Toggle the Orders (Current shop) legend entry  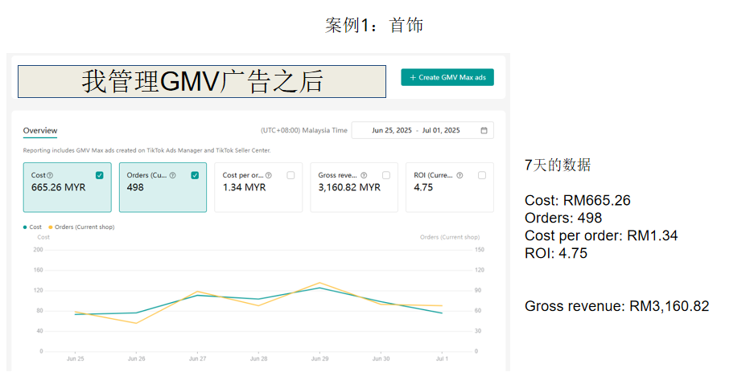pyautogui.click(x=81, y=227)
